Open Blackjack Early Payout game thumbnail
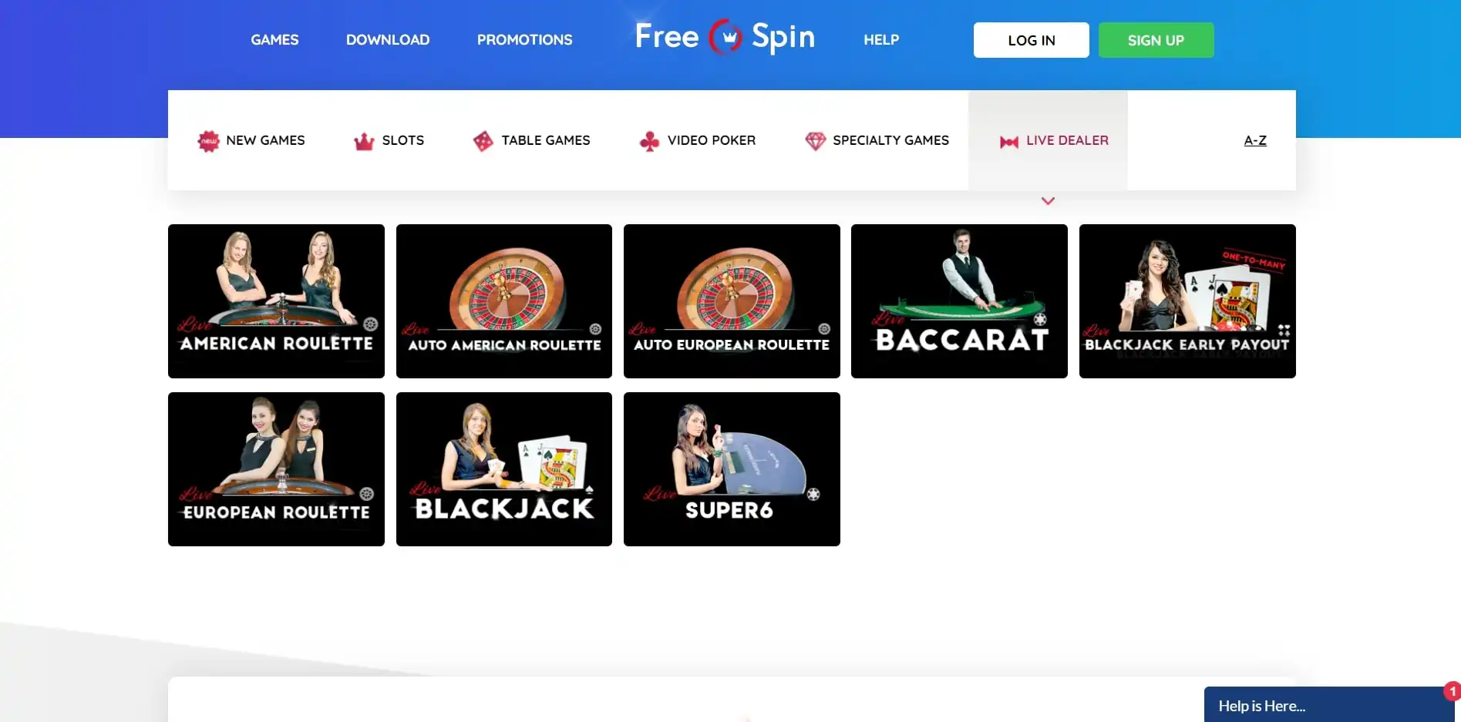 (1187, 301)
